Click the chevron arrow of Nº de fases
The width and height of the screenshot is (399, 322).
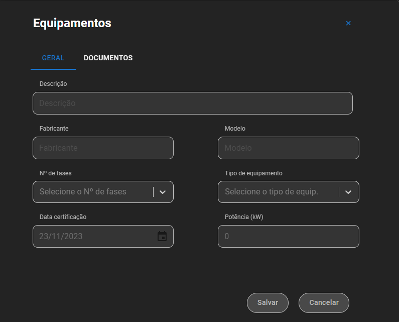pos(163,192)
